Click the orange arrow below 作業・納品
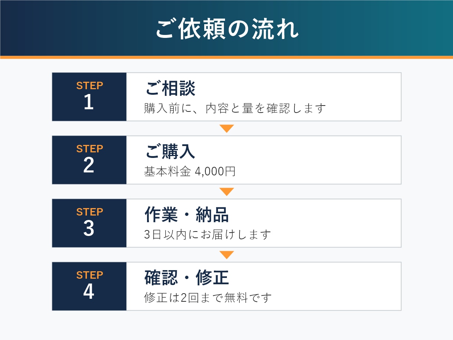 pos(226,255)
